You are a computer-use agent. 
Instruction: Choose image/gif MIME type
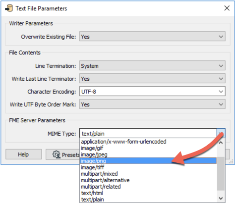tap(148, 148)
